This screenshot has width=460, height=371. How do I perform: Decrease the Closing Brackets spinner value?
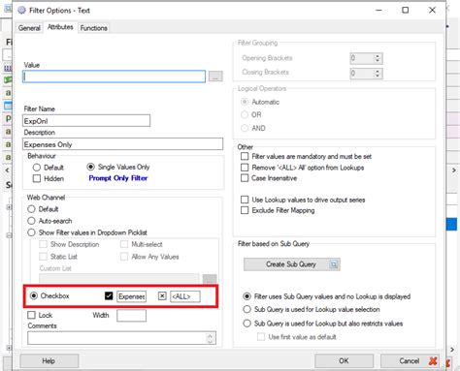[x=378, y=76]
